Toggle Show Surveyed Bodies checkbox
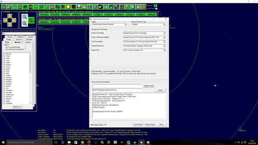Screen dimensions: 258x145 26,47
